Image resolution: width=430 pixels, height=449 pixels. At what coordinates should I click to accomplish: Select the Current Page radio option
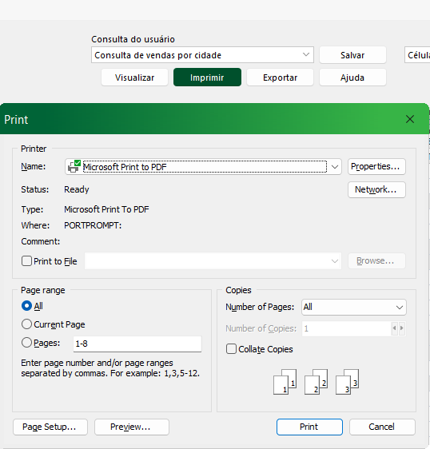click(26, 324)
